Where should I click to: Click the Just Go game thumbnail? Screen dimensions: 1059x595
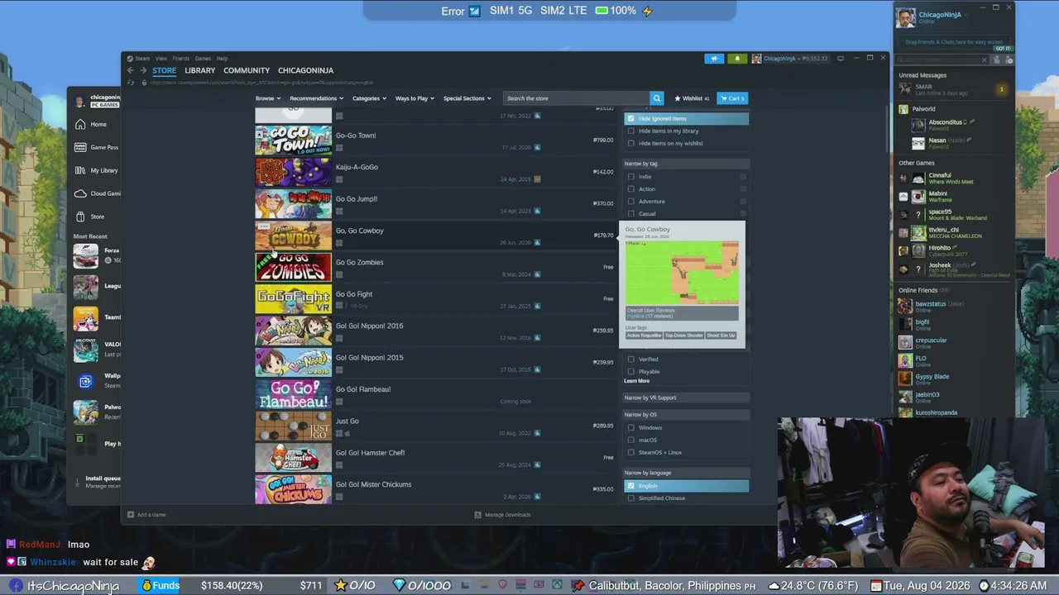(293, 426)
